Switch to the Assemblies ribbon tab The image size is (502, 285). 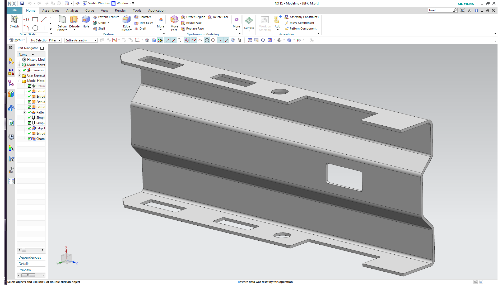click(51, 10)
